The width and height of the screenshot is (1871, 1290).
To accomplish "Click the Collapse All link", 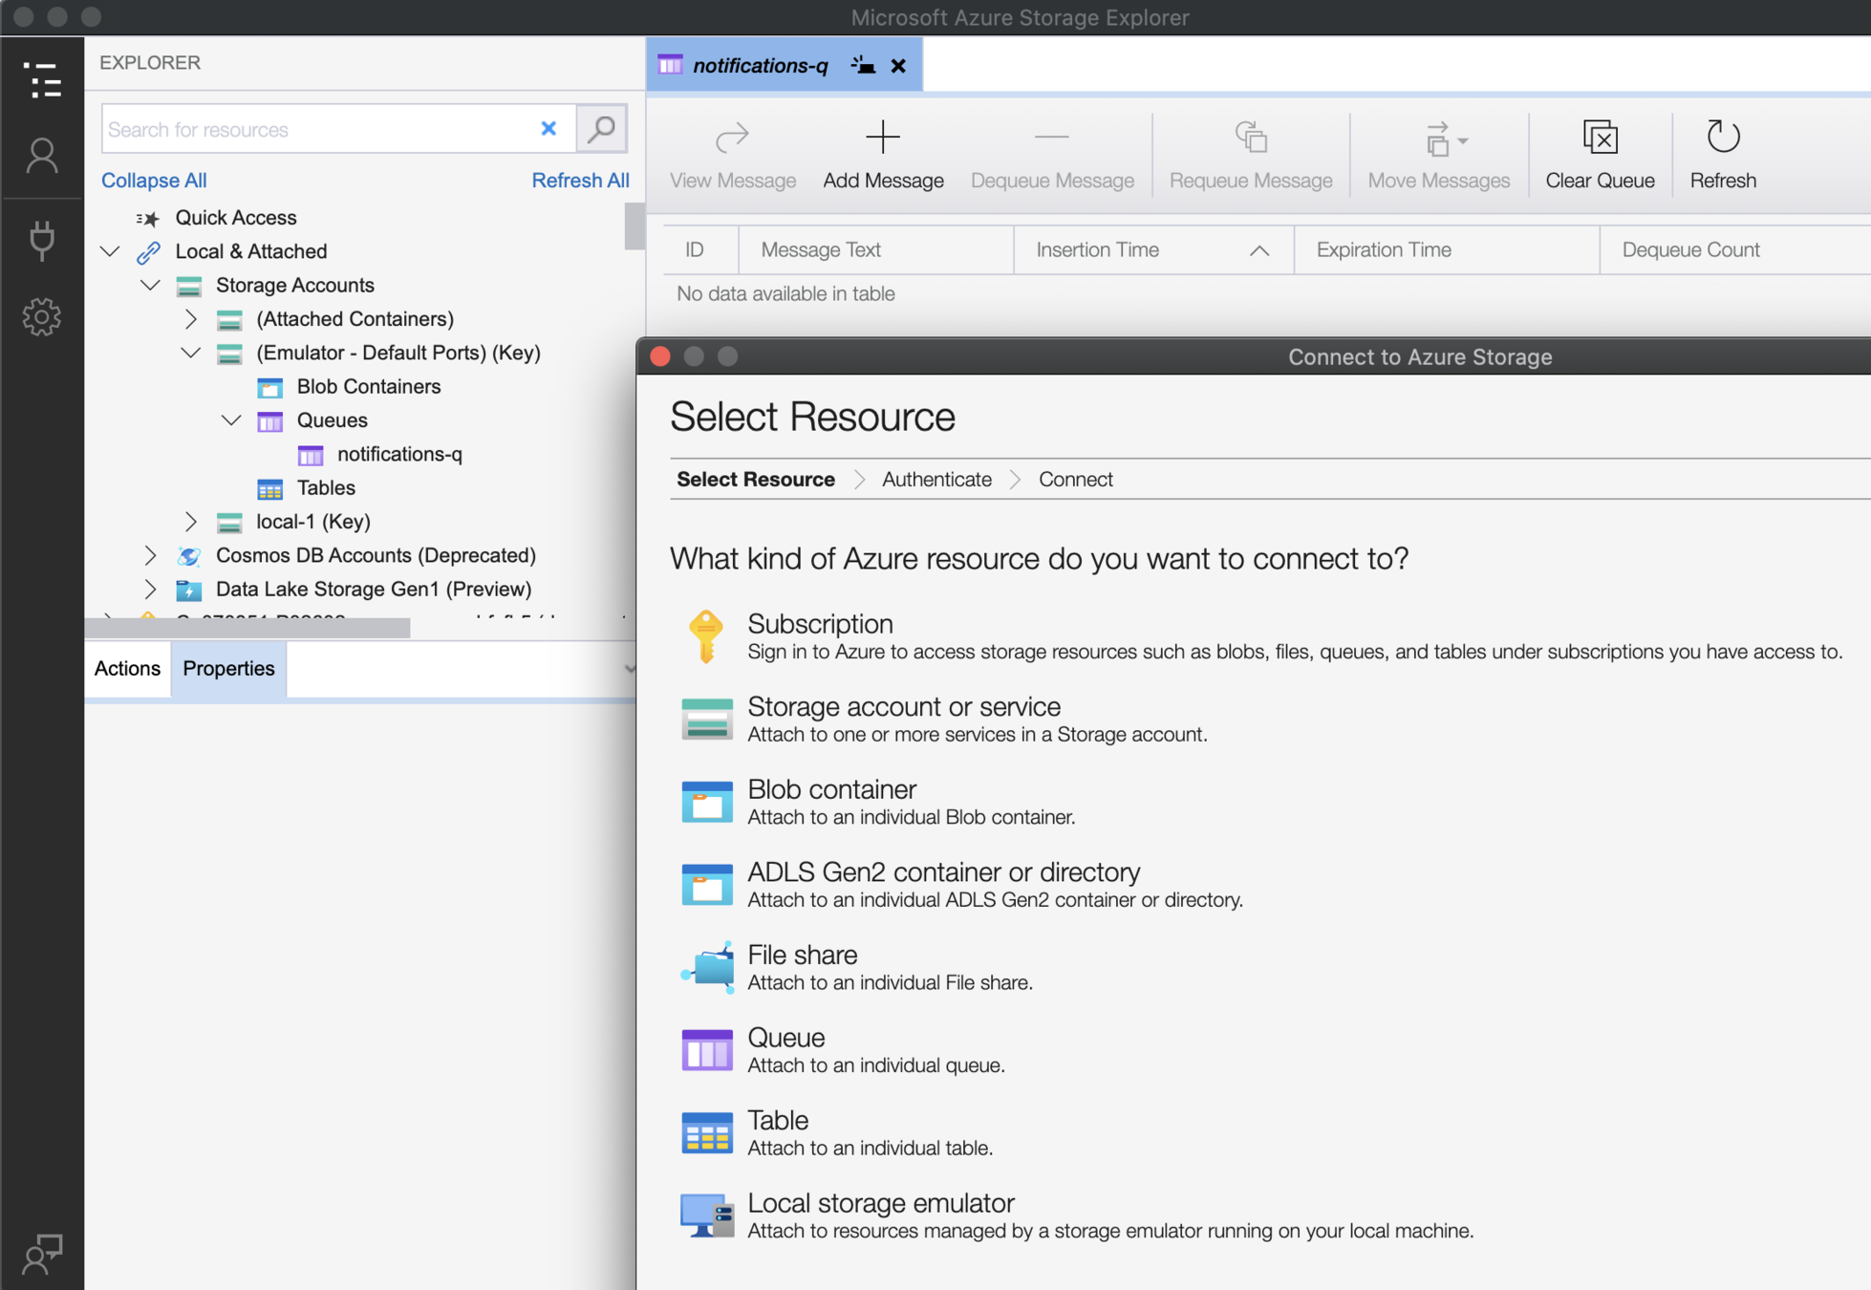I will (x=154, y=181).
